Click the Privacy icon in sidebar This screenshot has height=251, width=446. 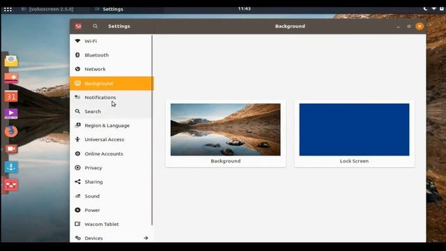pos(77,167)
